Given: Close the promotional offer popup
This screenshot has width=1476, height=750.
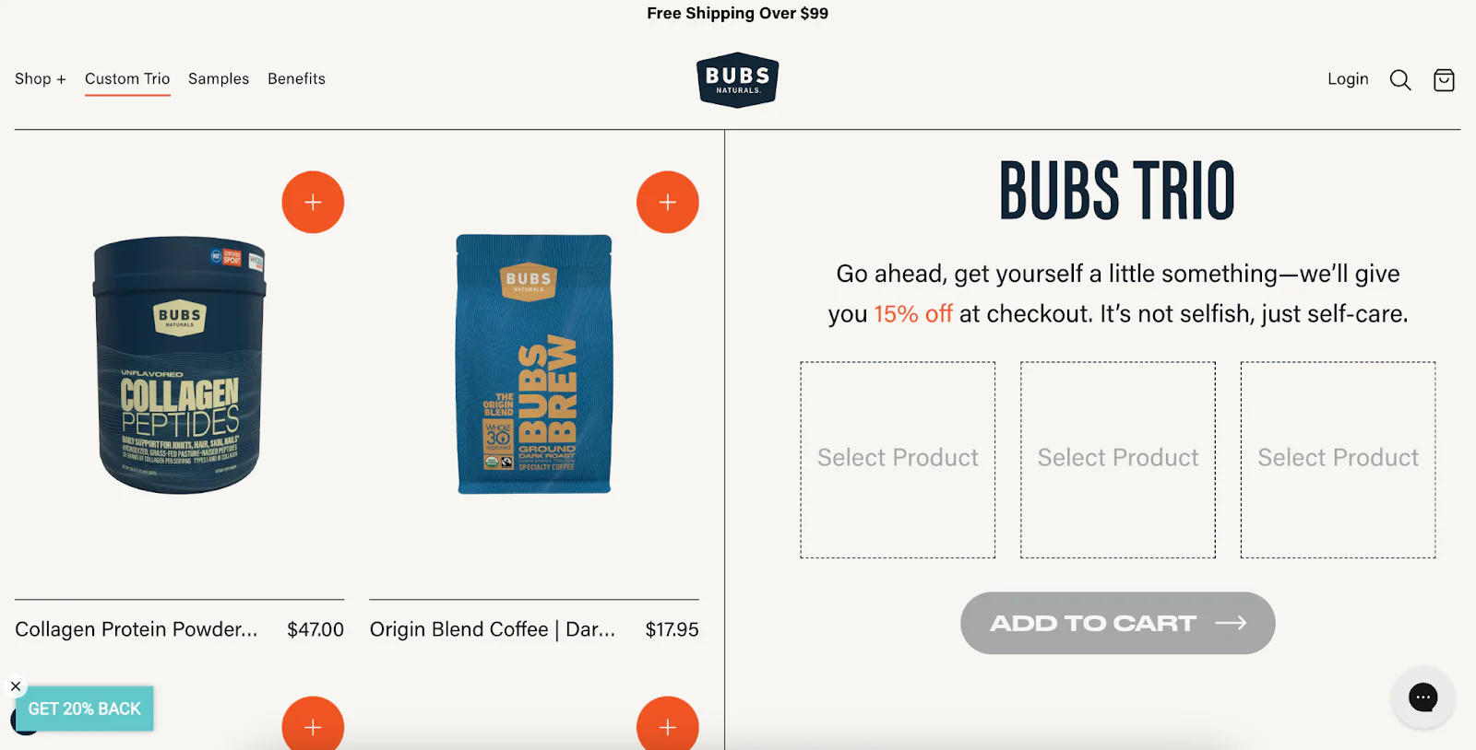Looking at the screenshot, I should coord(15,685).
